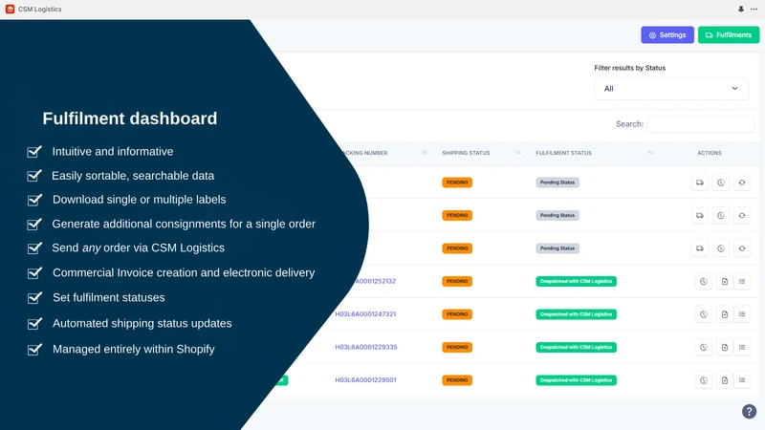This screenshot has width=765, height=430.
Task: Click PENDING badge for H03L6A0001229335
Action: click(457, 347)
